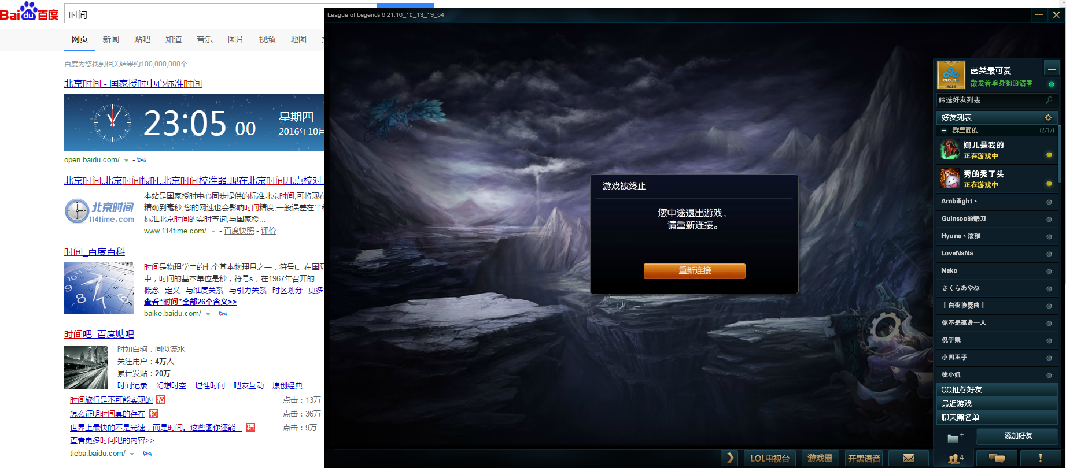Click the status dot beside LoveNaNa

coord(1049,254)
